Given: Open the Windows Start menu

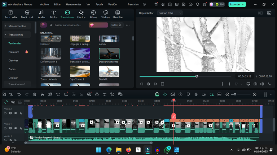Looking at the screenshot, I should tap(99, 150).
